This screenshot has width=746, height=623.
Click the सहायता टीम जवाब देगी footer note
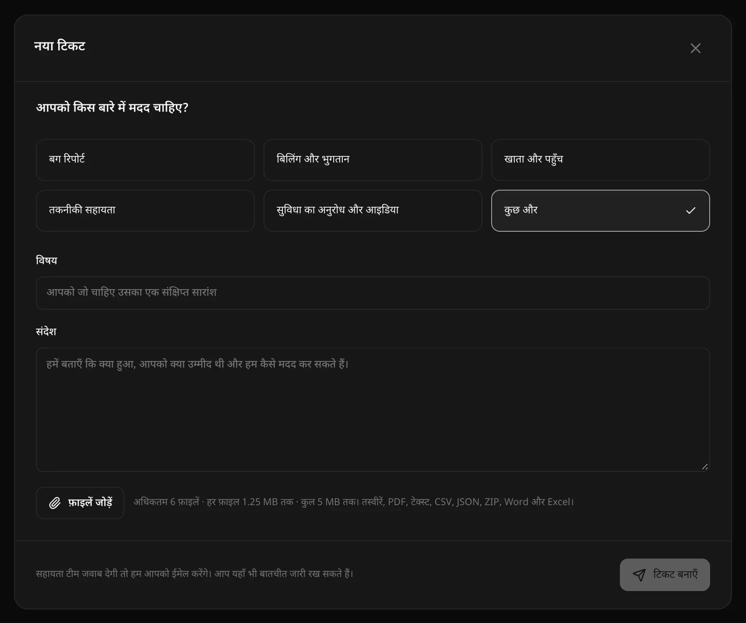pyautogui.click(x=195, y=573)
